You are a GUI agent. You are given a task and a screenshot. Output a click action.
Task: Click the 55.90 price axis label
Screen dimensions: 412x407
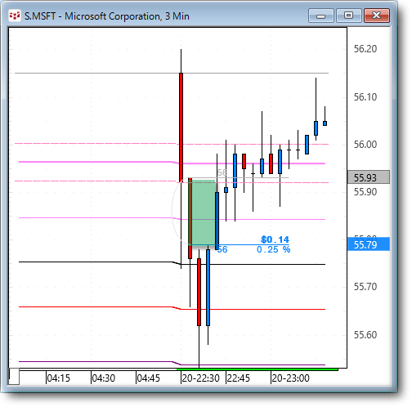point(365,192)
